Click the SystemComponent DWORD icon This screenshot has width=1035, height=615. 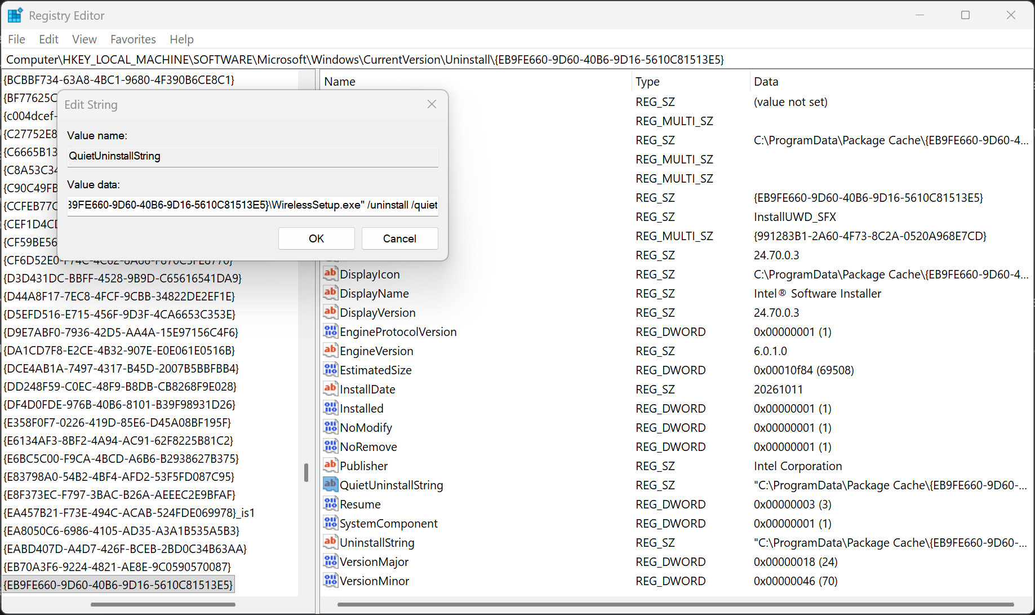point(330,523)
